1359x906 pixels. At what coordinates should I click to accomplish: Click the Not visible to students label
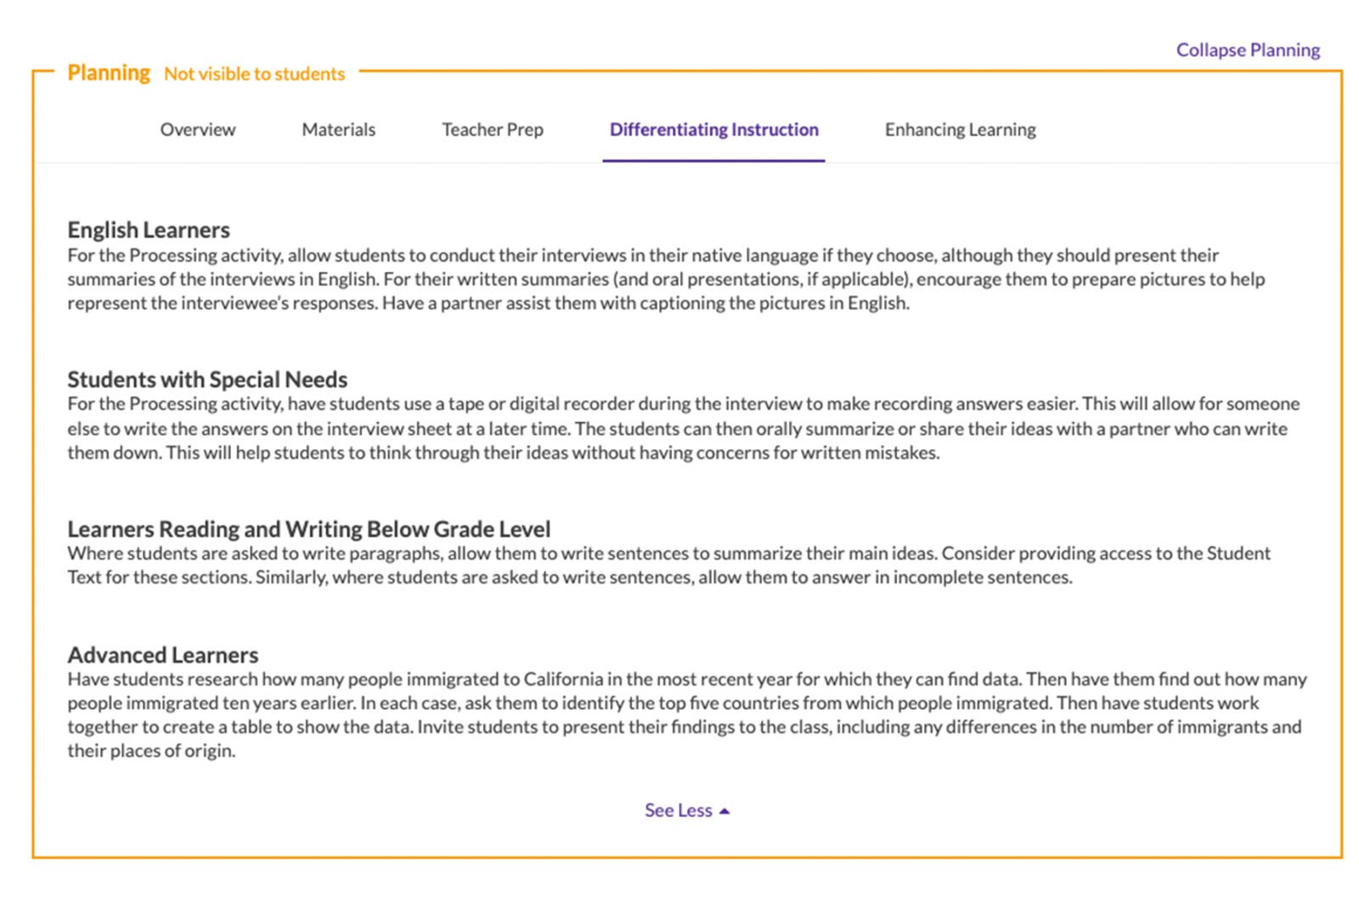254,75
